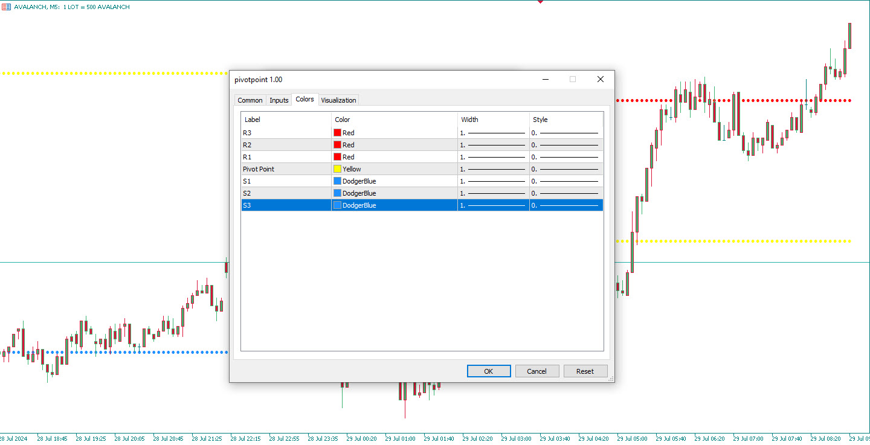Image resolution: width=870 pixels, height=445 pixels.
Task: Open the Inputs tab
Action: (279, 100)
